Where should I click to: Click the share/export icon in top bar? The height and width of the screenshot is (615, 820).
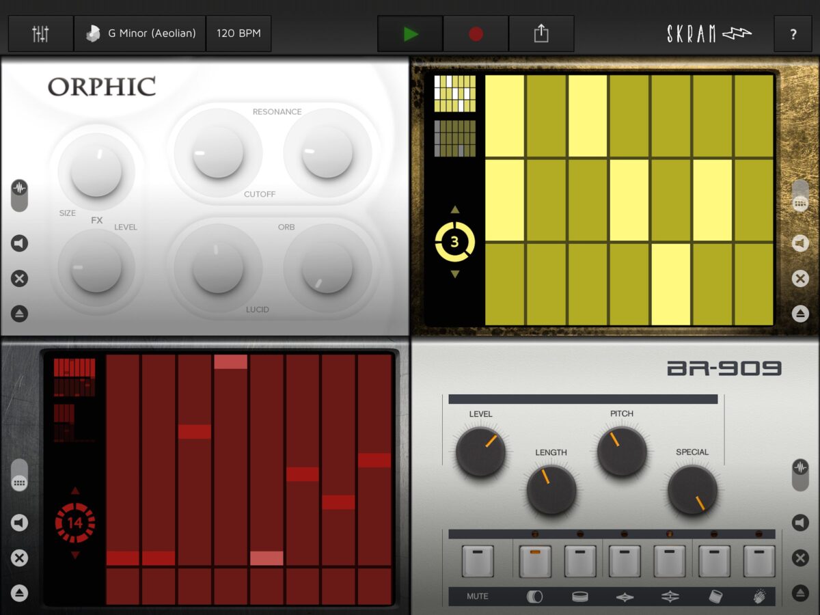541,33
